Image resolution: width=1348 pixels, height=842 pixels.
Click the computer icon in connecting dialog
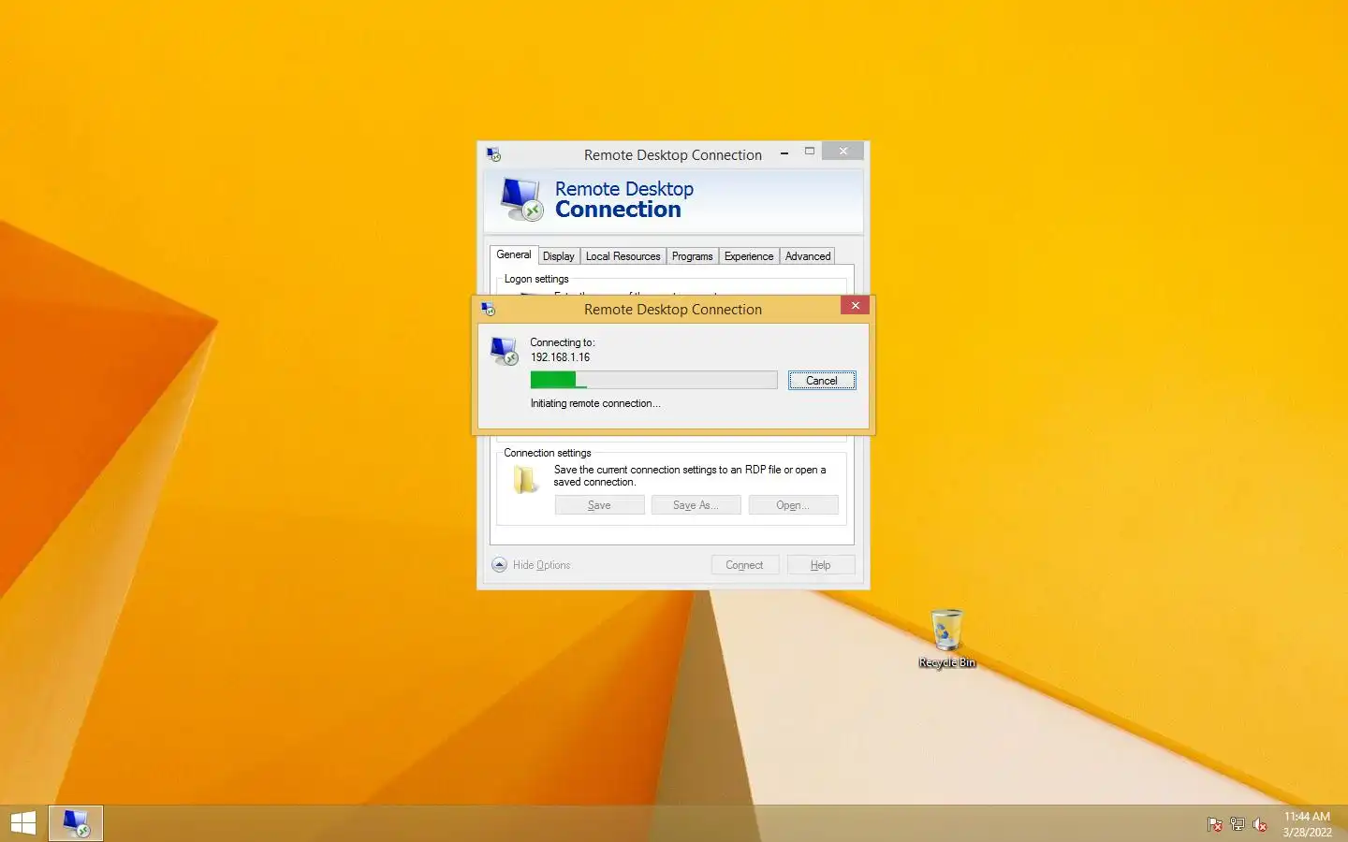(x=505, y=352)
